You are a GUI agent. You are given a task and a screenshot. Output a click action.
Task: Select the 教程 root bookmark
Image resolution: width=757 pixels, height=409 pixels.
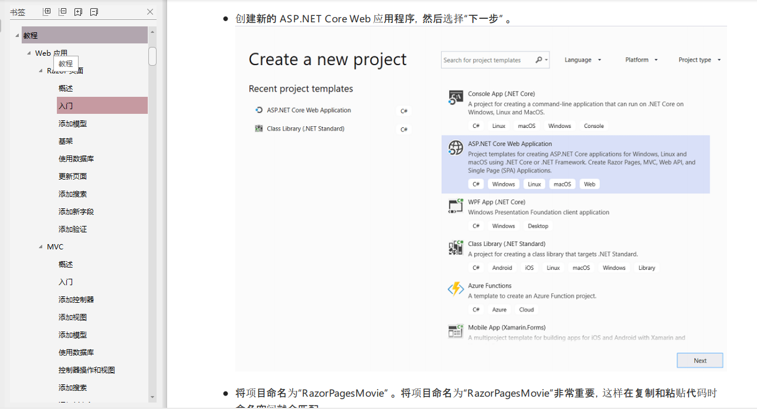pyautogui.click(x=84, y=35)
